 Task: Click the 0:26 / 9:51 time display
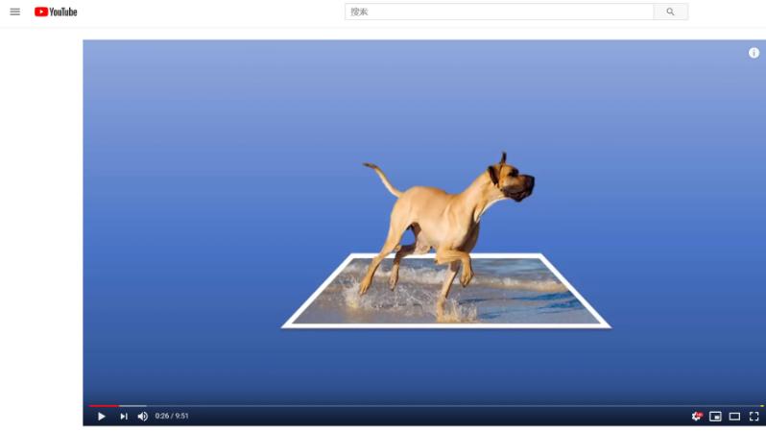[172, 416]
